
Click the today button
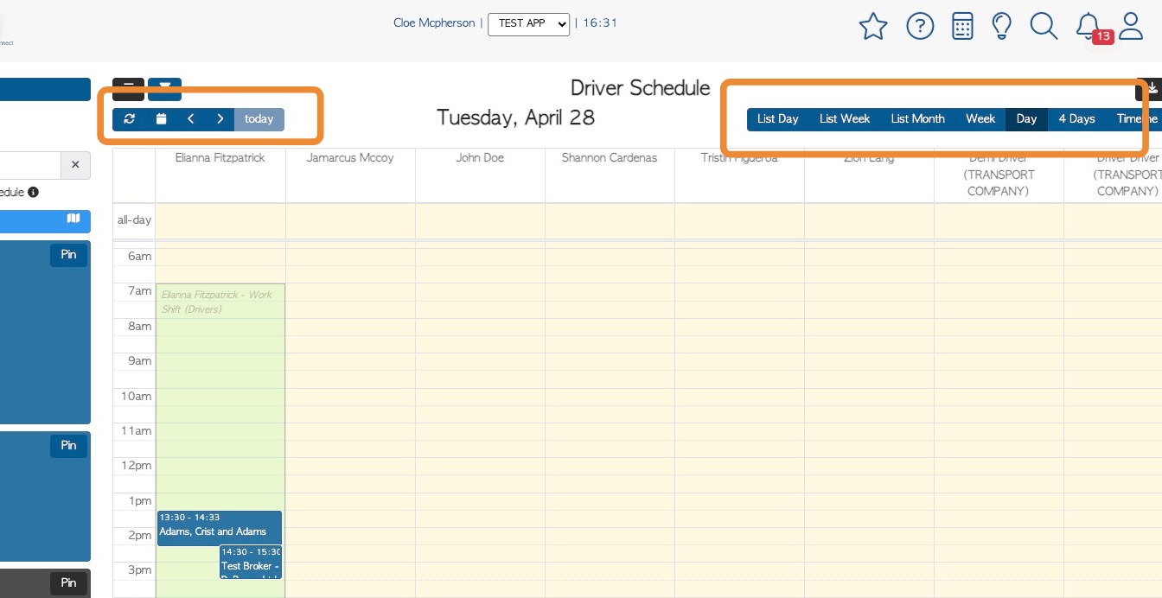[x=259, y=119]
